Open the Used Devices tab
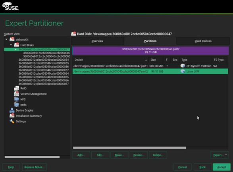The image size is (233, 172). click(203, 41)
